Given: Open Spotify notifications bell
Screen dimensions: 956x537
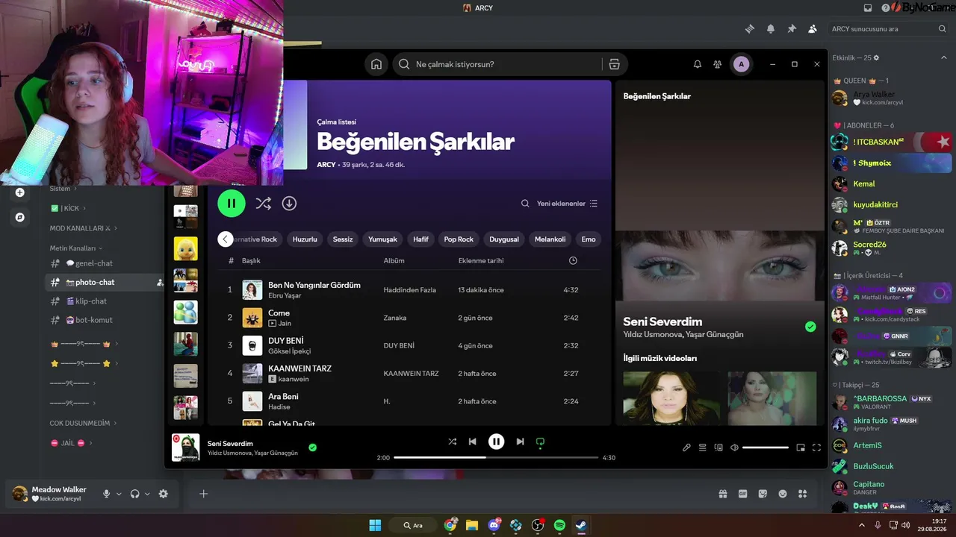Looking at the screenshot, I should [x=698, y=64].
